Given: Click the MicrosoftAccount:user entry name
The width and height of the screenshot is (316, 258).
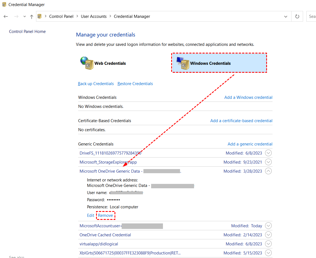Looking at the screenshot, I should click(x=121, y=226).
